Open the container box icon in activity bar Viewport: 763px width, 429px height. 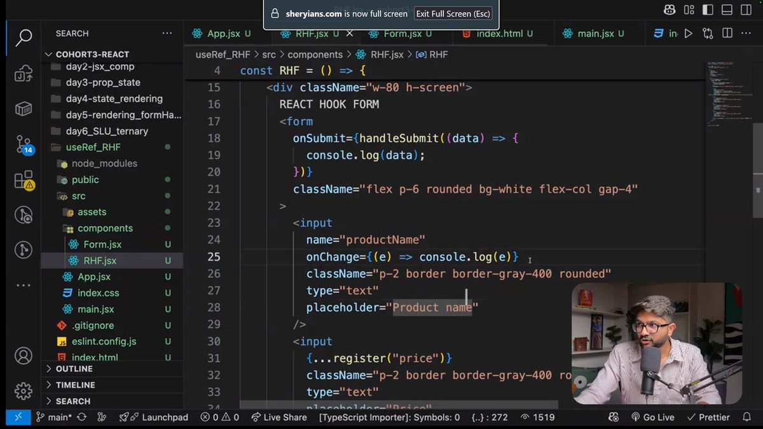(24, 109)
